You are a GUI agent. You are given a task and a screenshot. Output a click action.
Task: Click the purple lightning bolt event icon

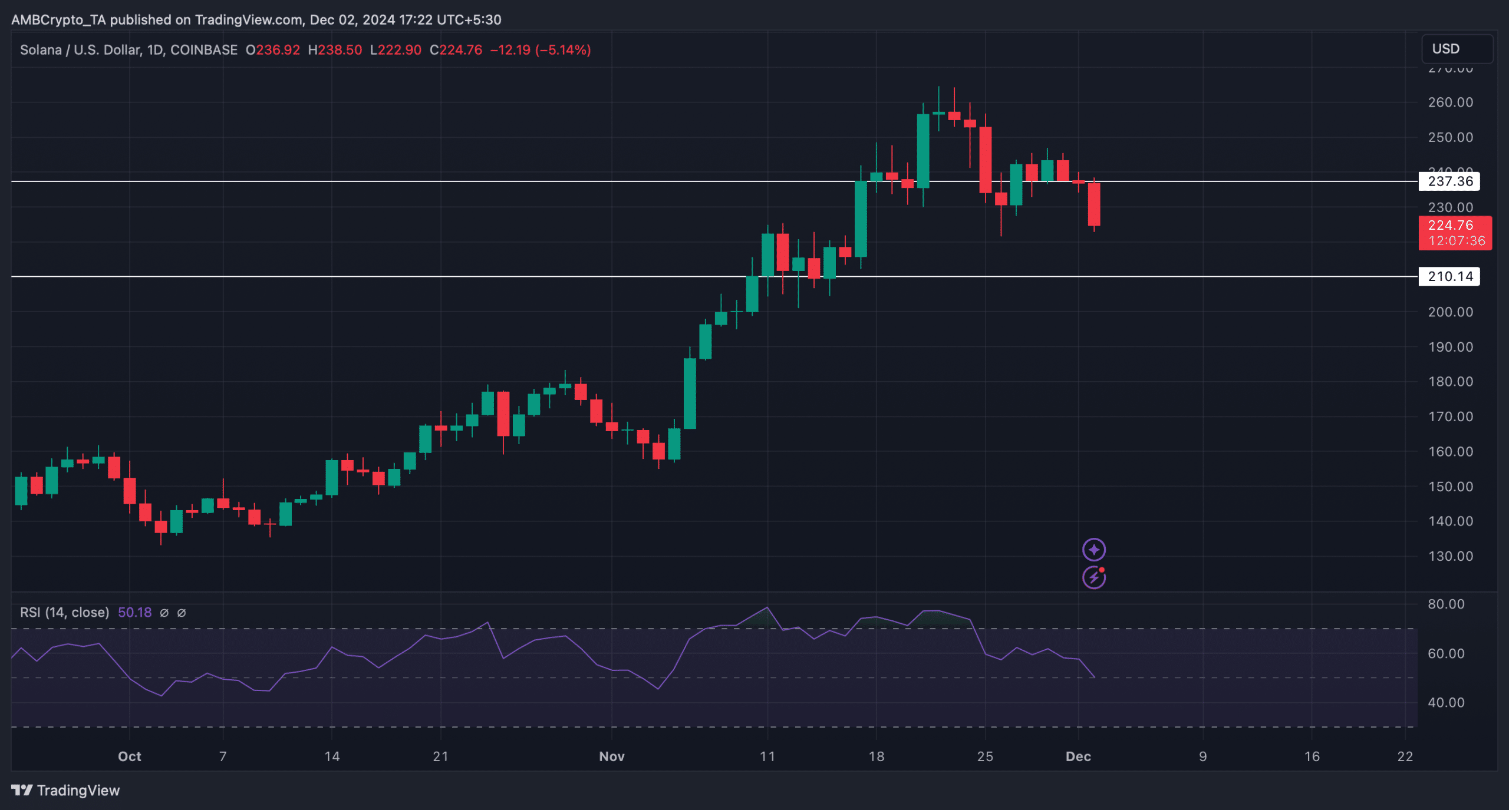pos(1094,577)
